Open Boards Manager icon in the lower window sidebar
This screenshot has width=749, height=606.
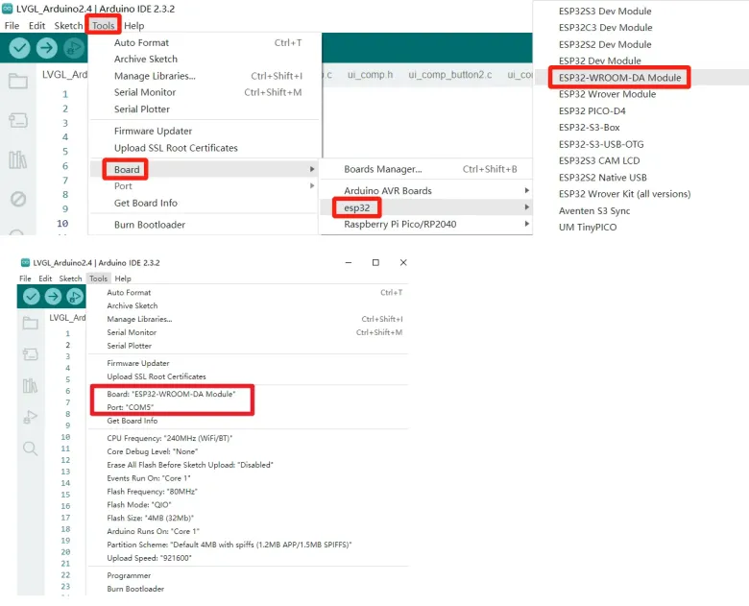(x=30, y=354)
